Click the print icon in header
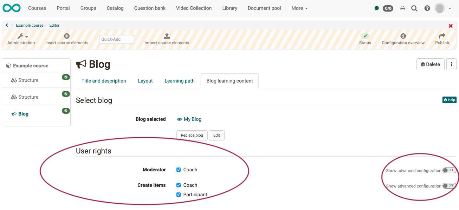Image resolution: width=459 pixels, height=210 pixels. tap(403, 8)
